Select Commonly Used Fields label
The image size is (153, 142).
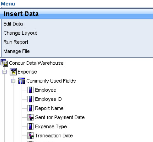[x=51, y=81]
